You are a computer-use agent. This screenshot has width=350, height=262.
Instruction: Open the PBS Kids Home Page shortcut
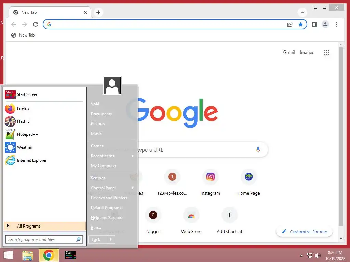[249, 183]
